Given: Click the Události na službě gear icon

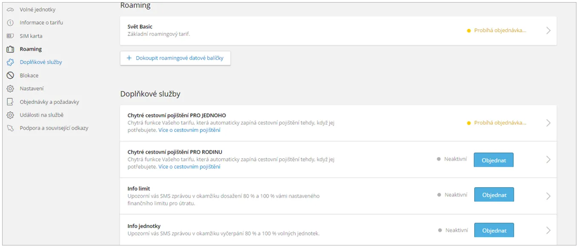Looking at the screenshot, I should point(11,115).
